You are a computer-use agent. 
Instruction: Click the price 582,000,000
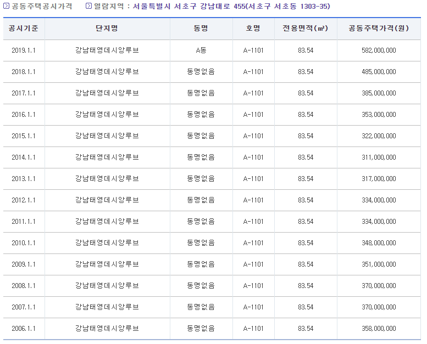click(379, 50)
